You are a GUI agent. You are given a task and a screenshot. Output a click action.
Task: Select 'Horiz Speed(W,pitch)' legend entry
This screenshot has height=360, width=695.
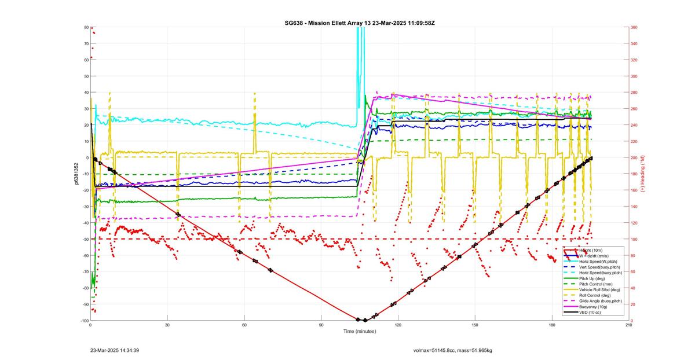(598, 261)
